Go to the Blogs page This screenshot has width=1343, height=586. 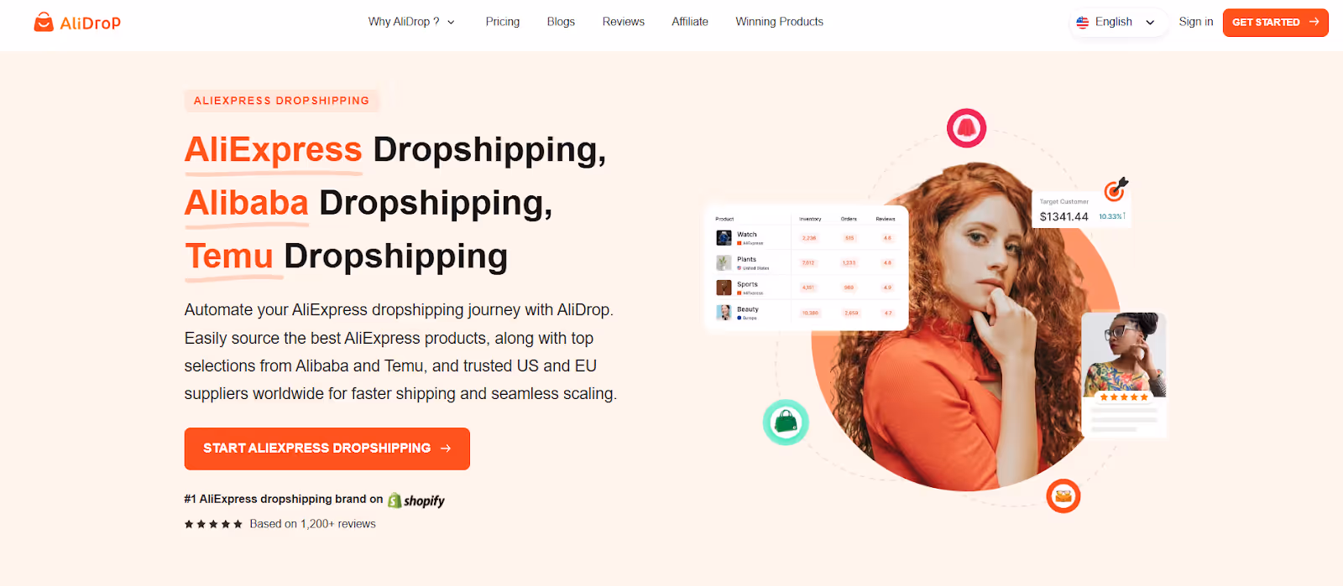click(561, 22)
